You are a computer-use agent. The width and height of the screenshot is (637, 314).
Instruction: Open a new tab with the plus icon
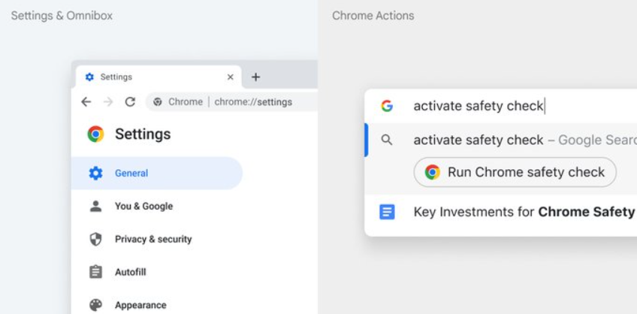[255, 77]
